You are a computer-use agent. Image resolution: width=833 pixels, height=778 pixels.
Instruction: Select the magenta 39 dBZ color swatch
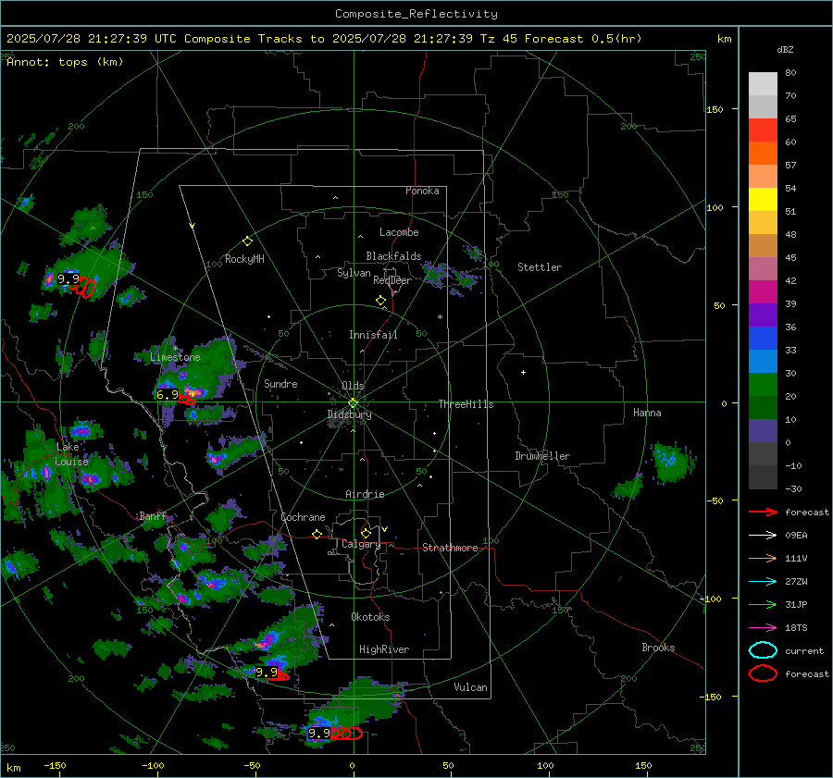(763, 292)
